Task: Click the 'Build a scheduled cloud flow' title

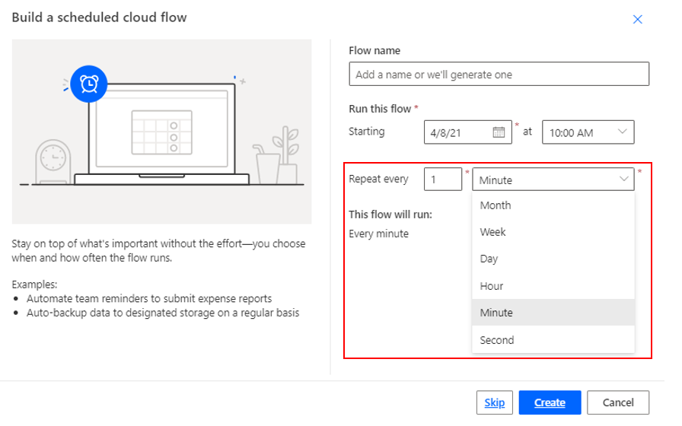Action: 99,17
